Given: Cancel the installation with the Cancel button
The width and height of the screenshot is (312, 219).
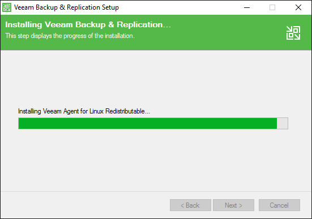Looking at the screenshot, I should [279, 205].
